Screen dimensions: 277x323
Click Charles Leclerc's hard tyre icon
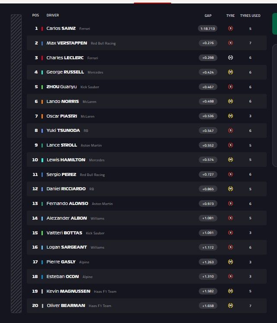[x=230, y=58]
